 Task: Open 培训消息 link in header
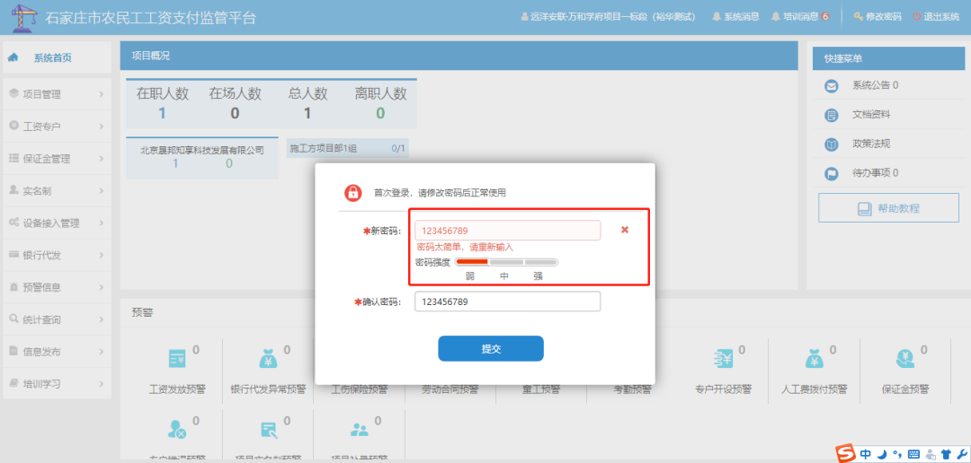tap(801, 17)
